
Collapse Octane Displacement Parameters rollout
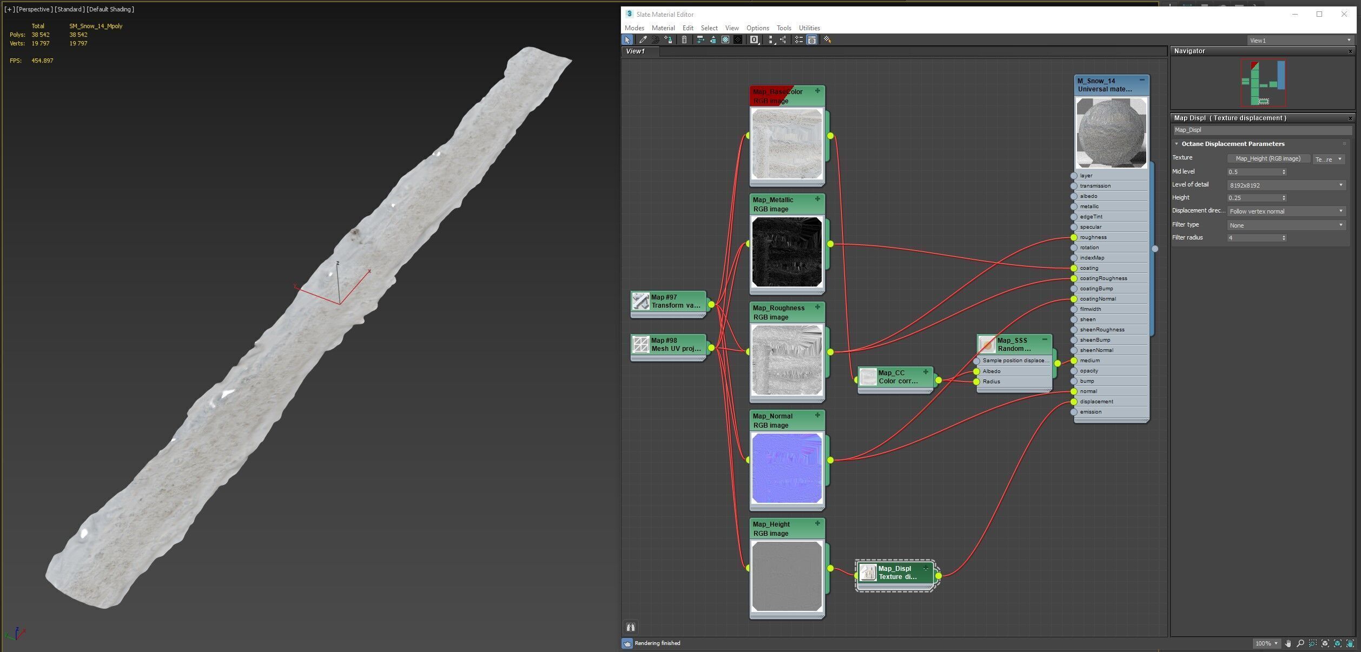click(x=1177, y=144)
